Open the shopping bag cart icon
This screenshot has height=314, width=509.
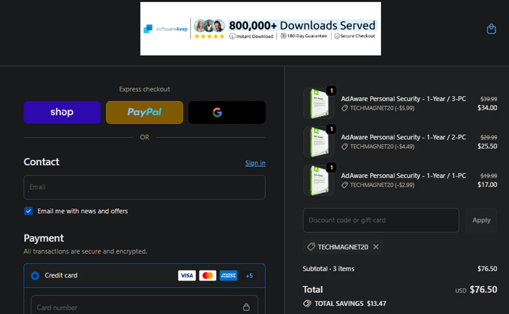pos(491,29)
